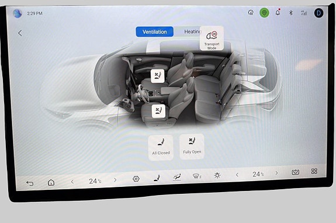This screenshot has height=223, width=336.
Task: Go to the home screen
Action: pos(51,182)
